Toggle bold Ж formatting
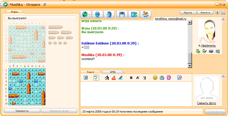The height and width of the screenshot is (116, 229). click(x=131, y=78)
